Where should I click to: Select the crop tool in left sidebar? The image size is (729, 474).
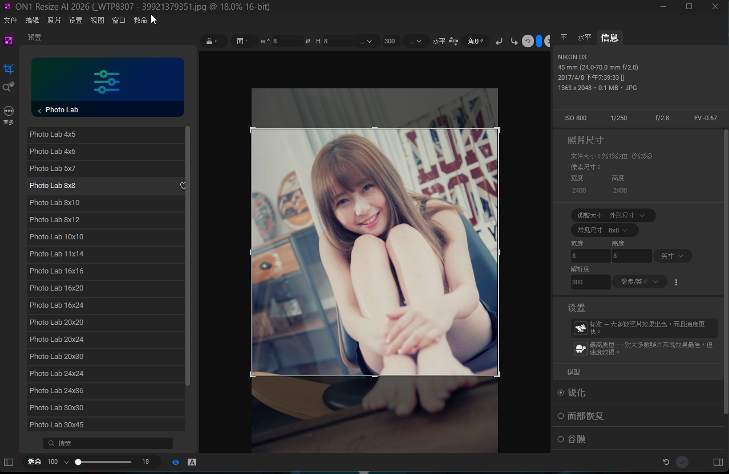(x=9, y=69)
